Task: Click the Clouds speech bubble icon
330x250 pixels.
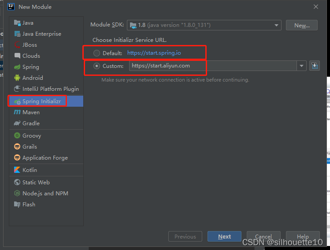Action: (x=17, y=56)
